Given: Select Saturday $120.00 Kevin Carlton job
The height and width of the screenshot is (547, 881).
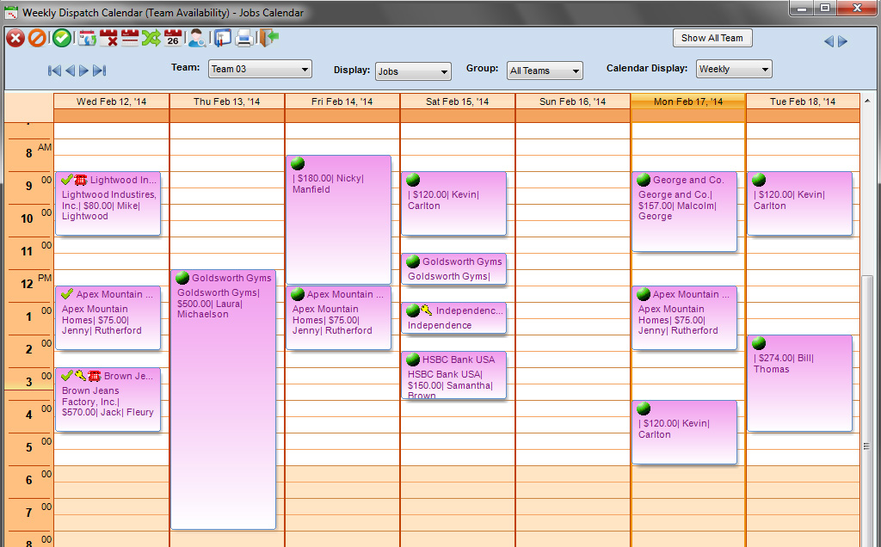Looking at the screenshot, I should [454, 203].
